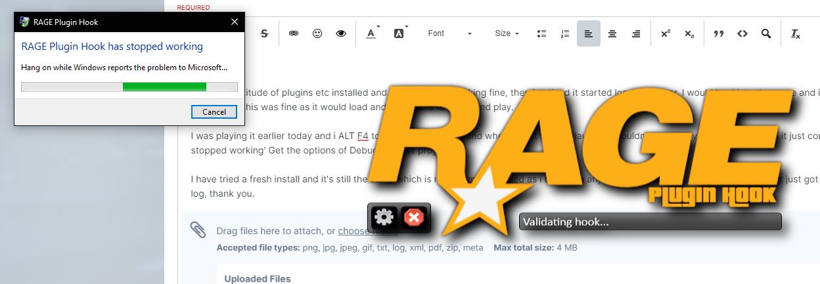
Task: Apply subscript formatting
Action: [x=689, y=33]
